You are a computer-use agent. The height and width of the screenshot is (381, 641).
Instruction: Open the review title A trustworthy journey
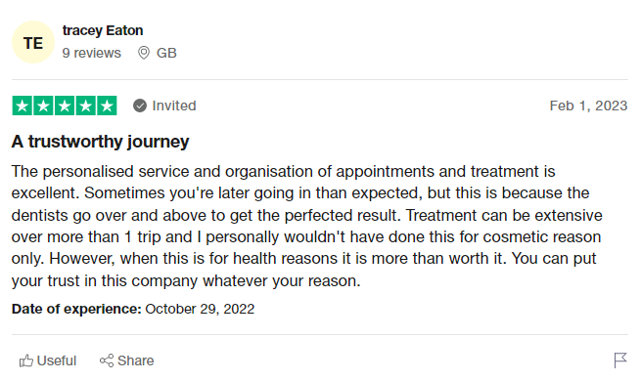click(x=100, y=142)
